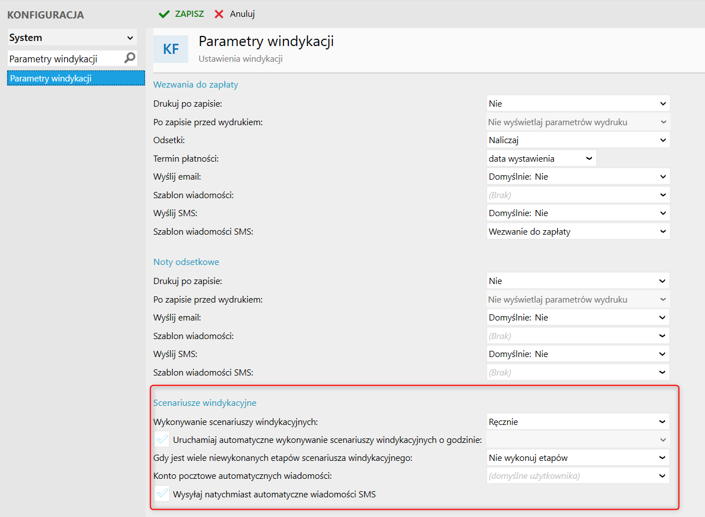This screenshot has height=517, width=705.
Task: Click disabled Po zapisie przed wydrukiem dropdown under Noty odsetkowe
Action: click(x=578, y=299)
